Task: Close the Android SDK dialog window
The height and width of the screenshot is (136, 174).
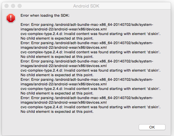Action: [7, 6]
